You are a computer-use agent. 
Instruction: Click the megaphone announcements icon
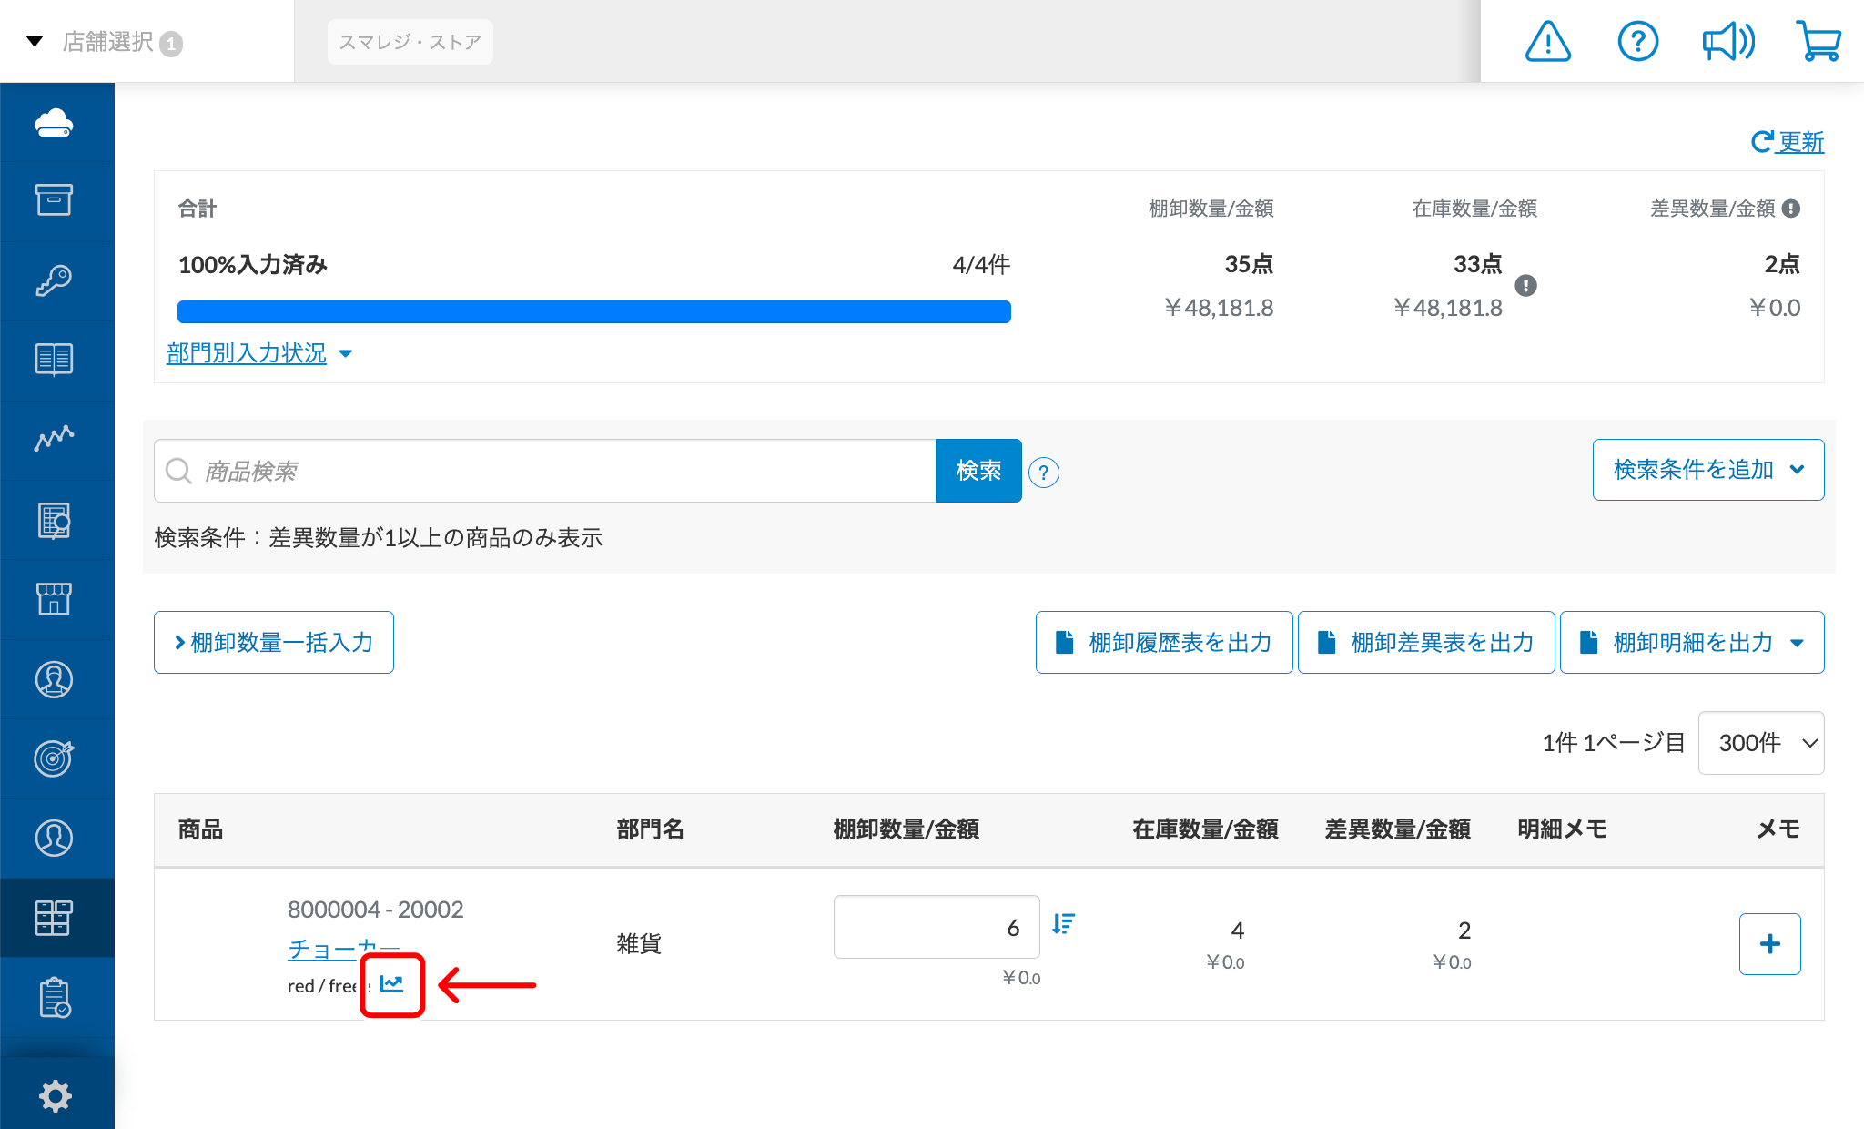[x=1727, y=42]
